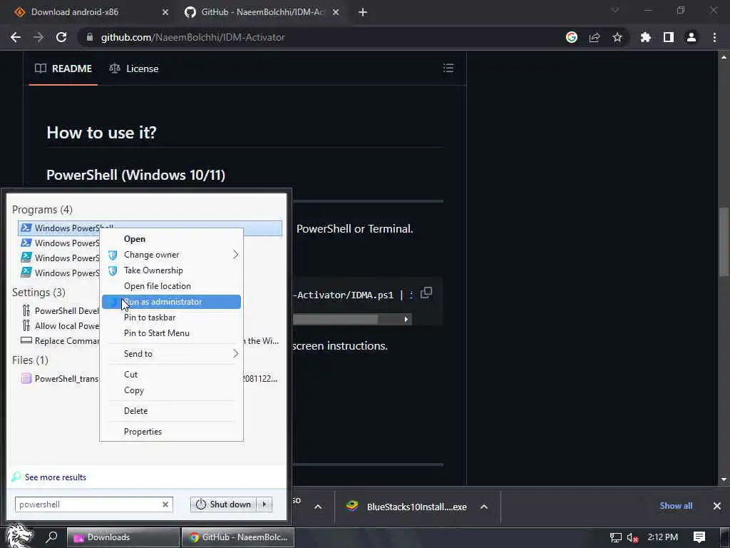Expand Change owner submenu
Screen dimensions: 730x548
(171, 255)
